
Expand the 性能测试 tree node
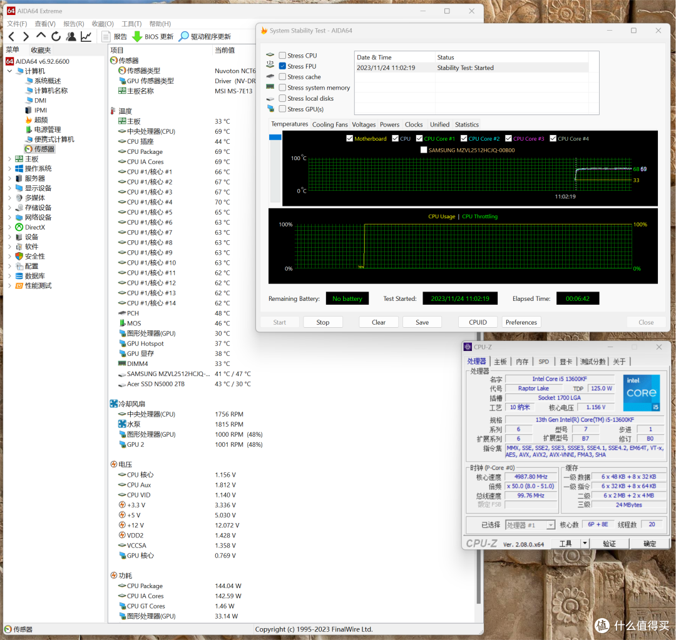(x=9, y=286)
